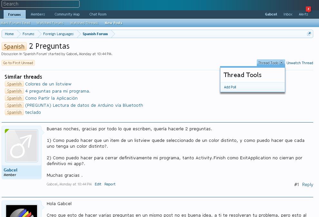Click the 'Similar threads' heading

[24, 77]
